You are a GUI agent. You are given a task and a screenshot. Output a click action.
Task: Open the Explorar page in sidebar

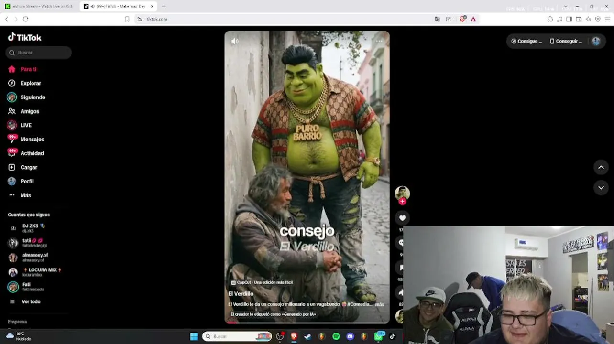click(24, 83)
